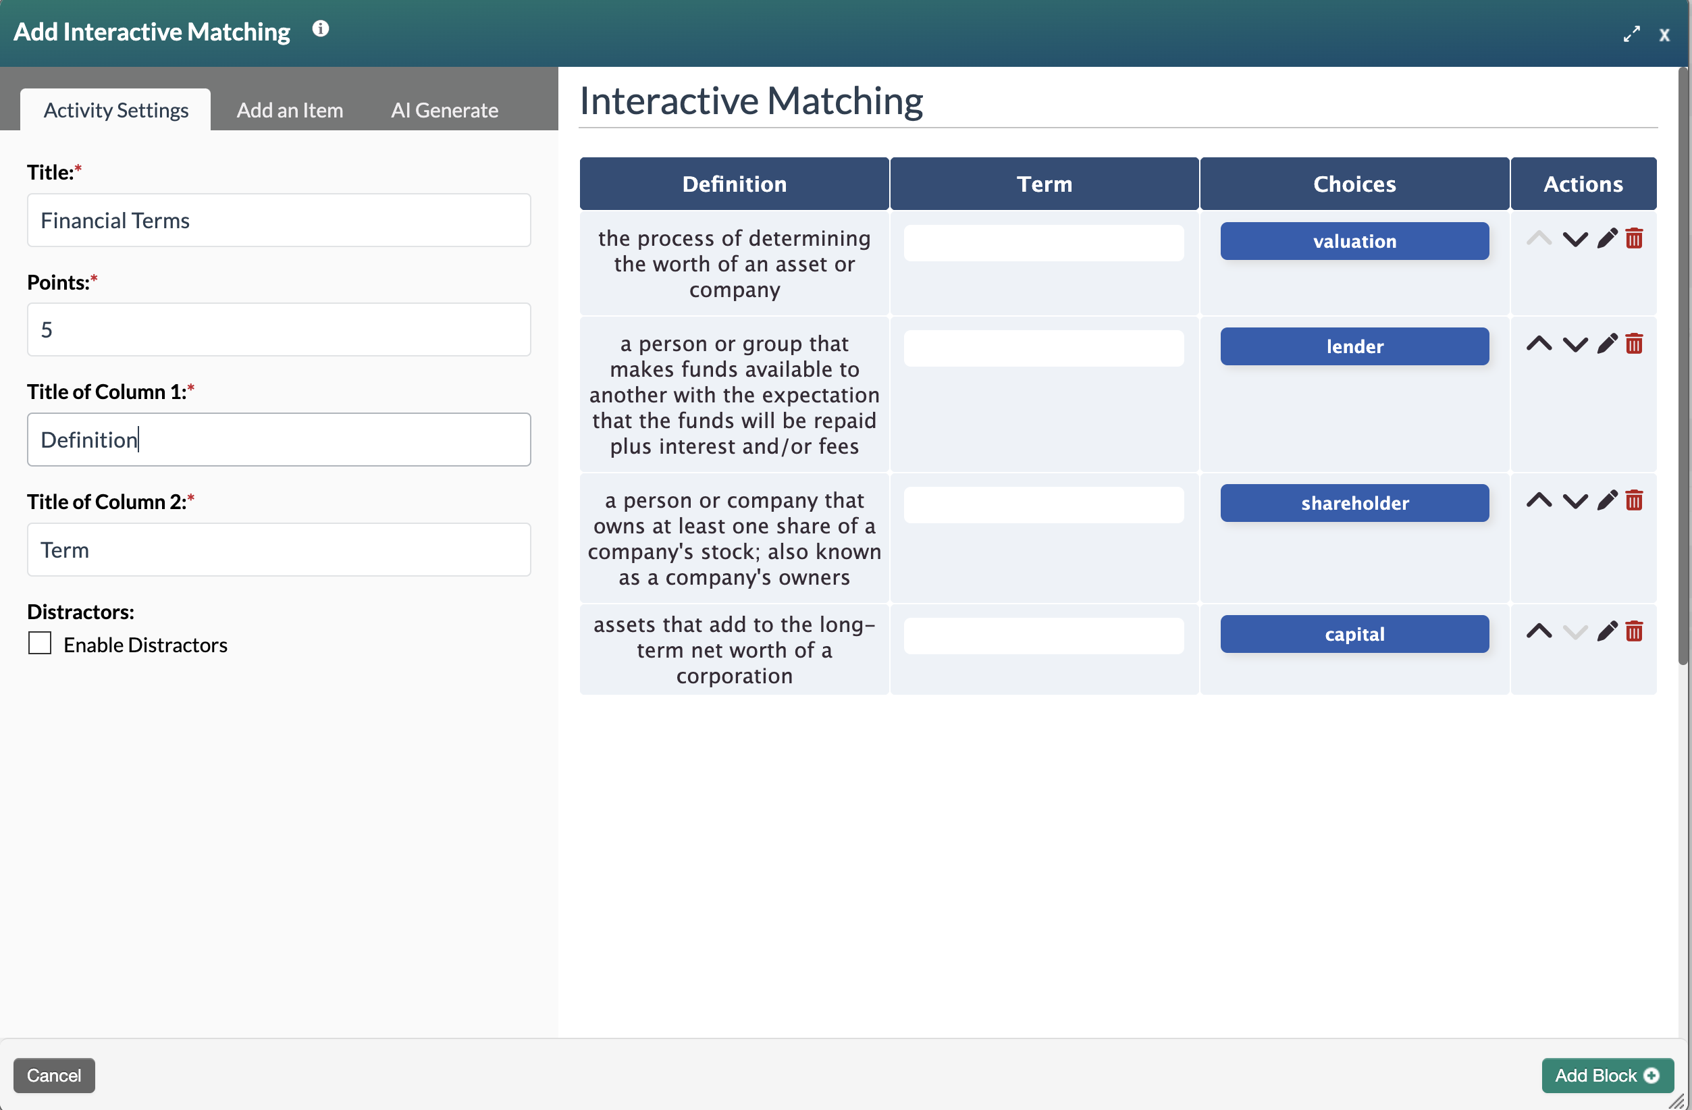The image size is (1692, 1110).
Task: Enable Distractors checkbox
Action: (x=40, y=643)
